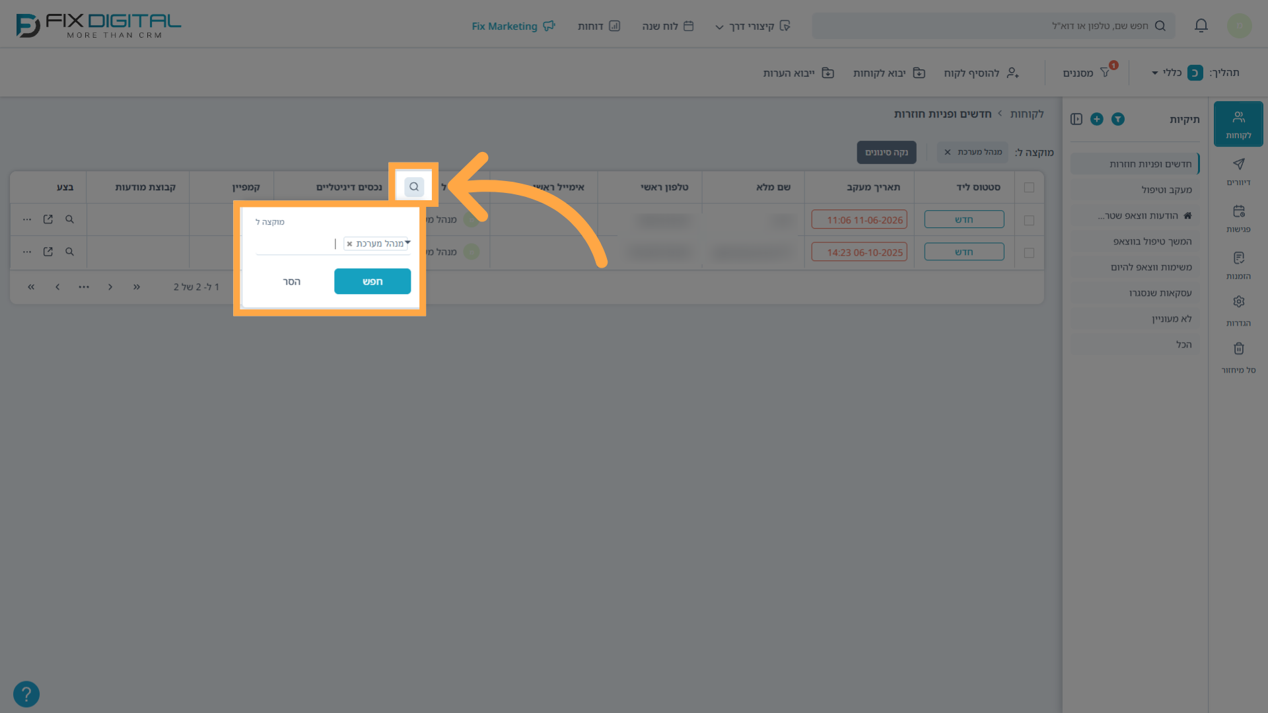Click date 14:23 06-10-2025 cell
Screen dimensions: 1268x713
(x=859, y=252)
